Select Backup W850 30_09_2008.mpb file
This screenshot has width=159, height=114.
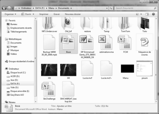[49, 42]
